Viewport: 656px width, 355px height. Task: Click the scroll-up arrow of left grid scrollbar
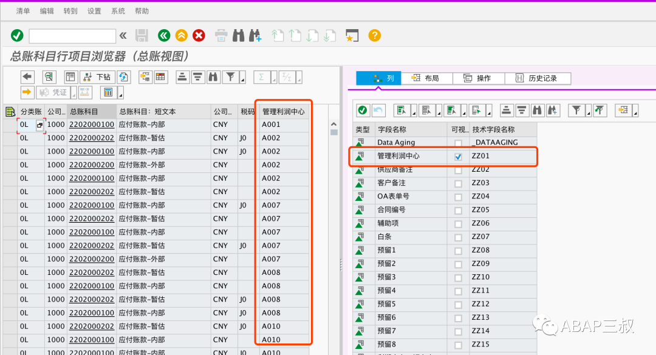click(333, 124)
